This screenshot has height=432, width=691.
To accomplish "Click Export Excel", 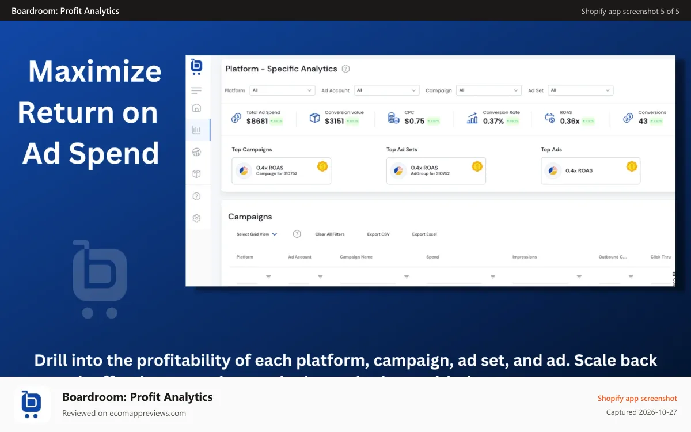I will [424, 234].
